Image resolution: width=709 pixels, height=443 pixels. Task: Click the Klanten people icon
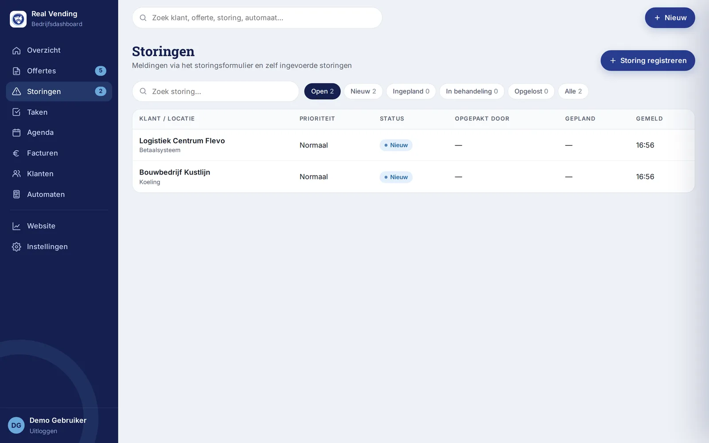(16, 174)
